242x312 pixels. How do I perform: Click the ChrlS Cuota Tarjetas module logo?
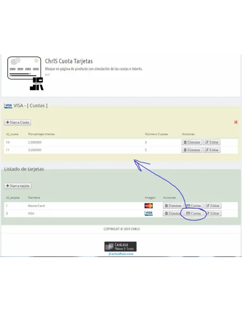tap(25, 73)
